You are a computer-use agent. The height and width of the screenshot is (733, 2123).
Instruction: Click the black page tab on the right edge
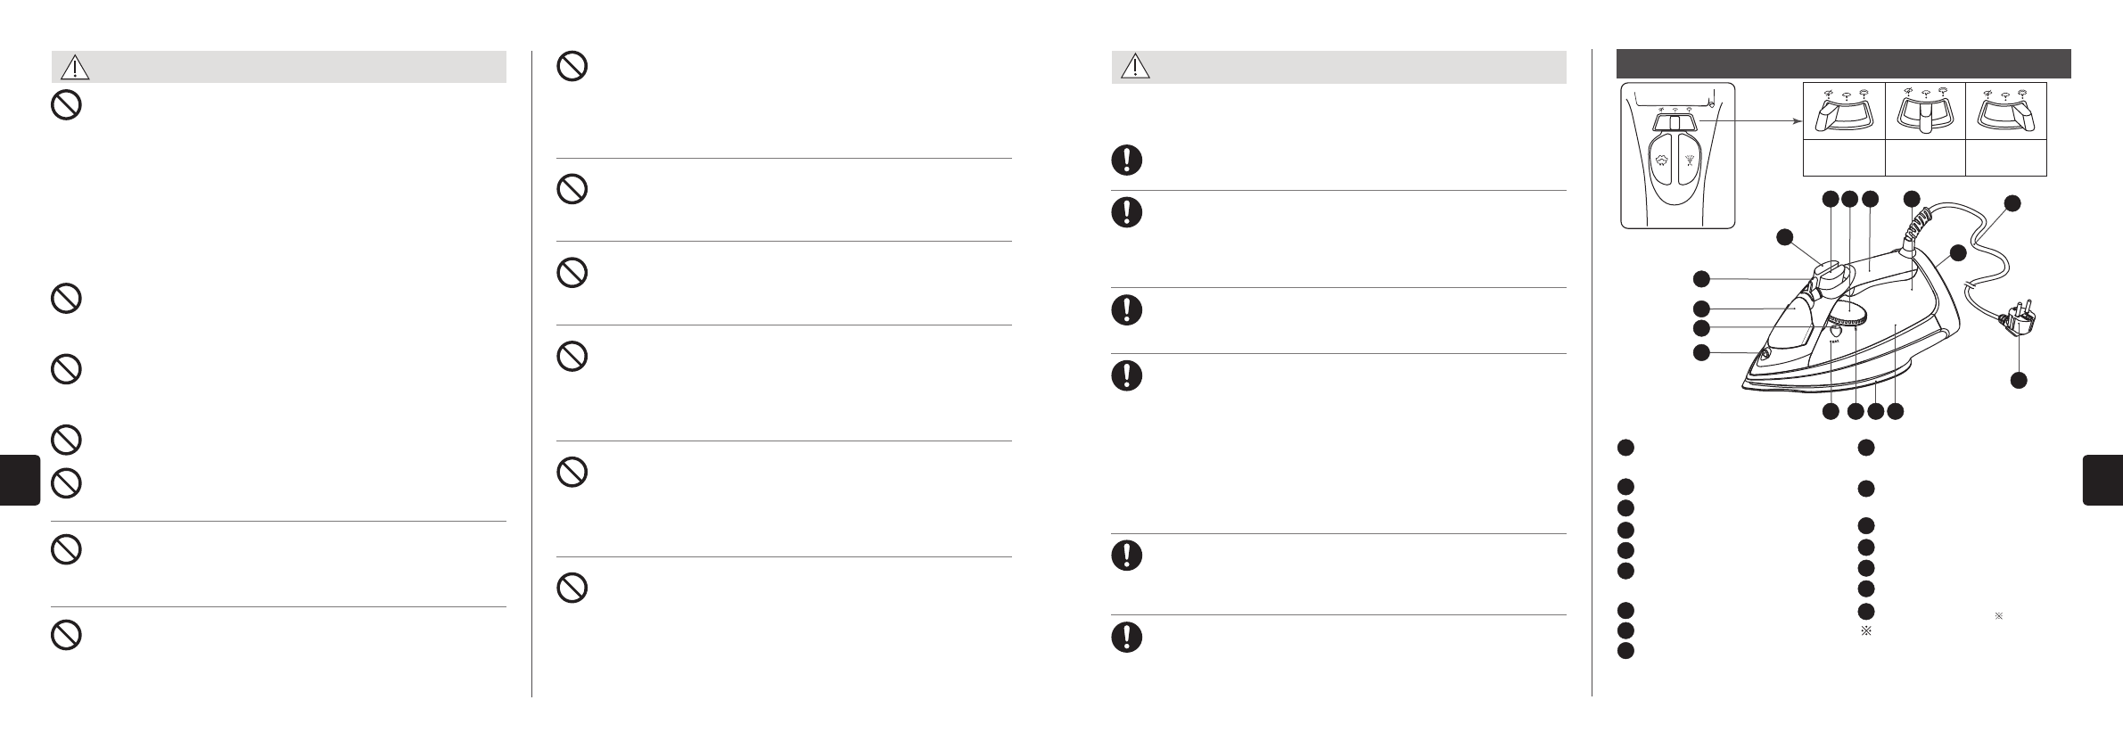(x=2102, y=480)
